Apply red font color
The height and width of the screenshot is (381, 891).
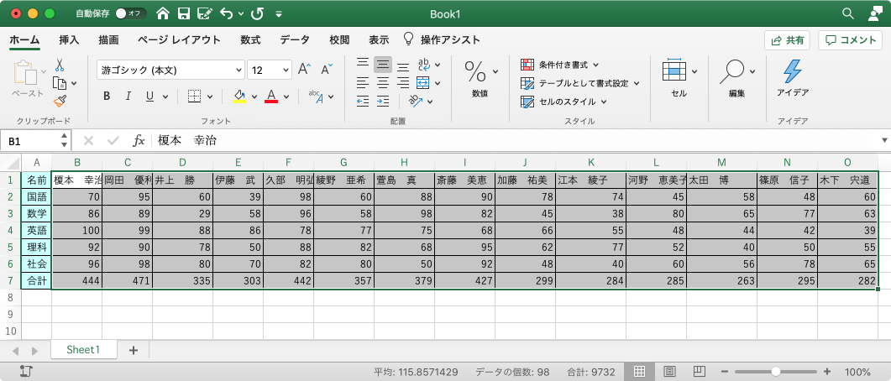[x=271, y=97]
